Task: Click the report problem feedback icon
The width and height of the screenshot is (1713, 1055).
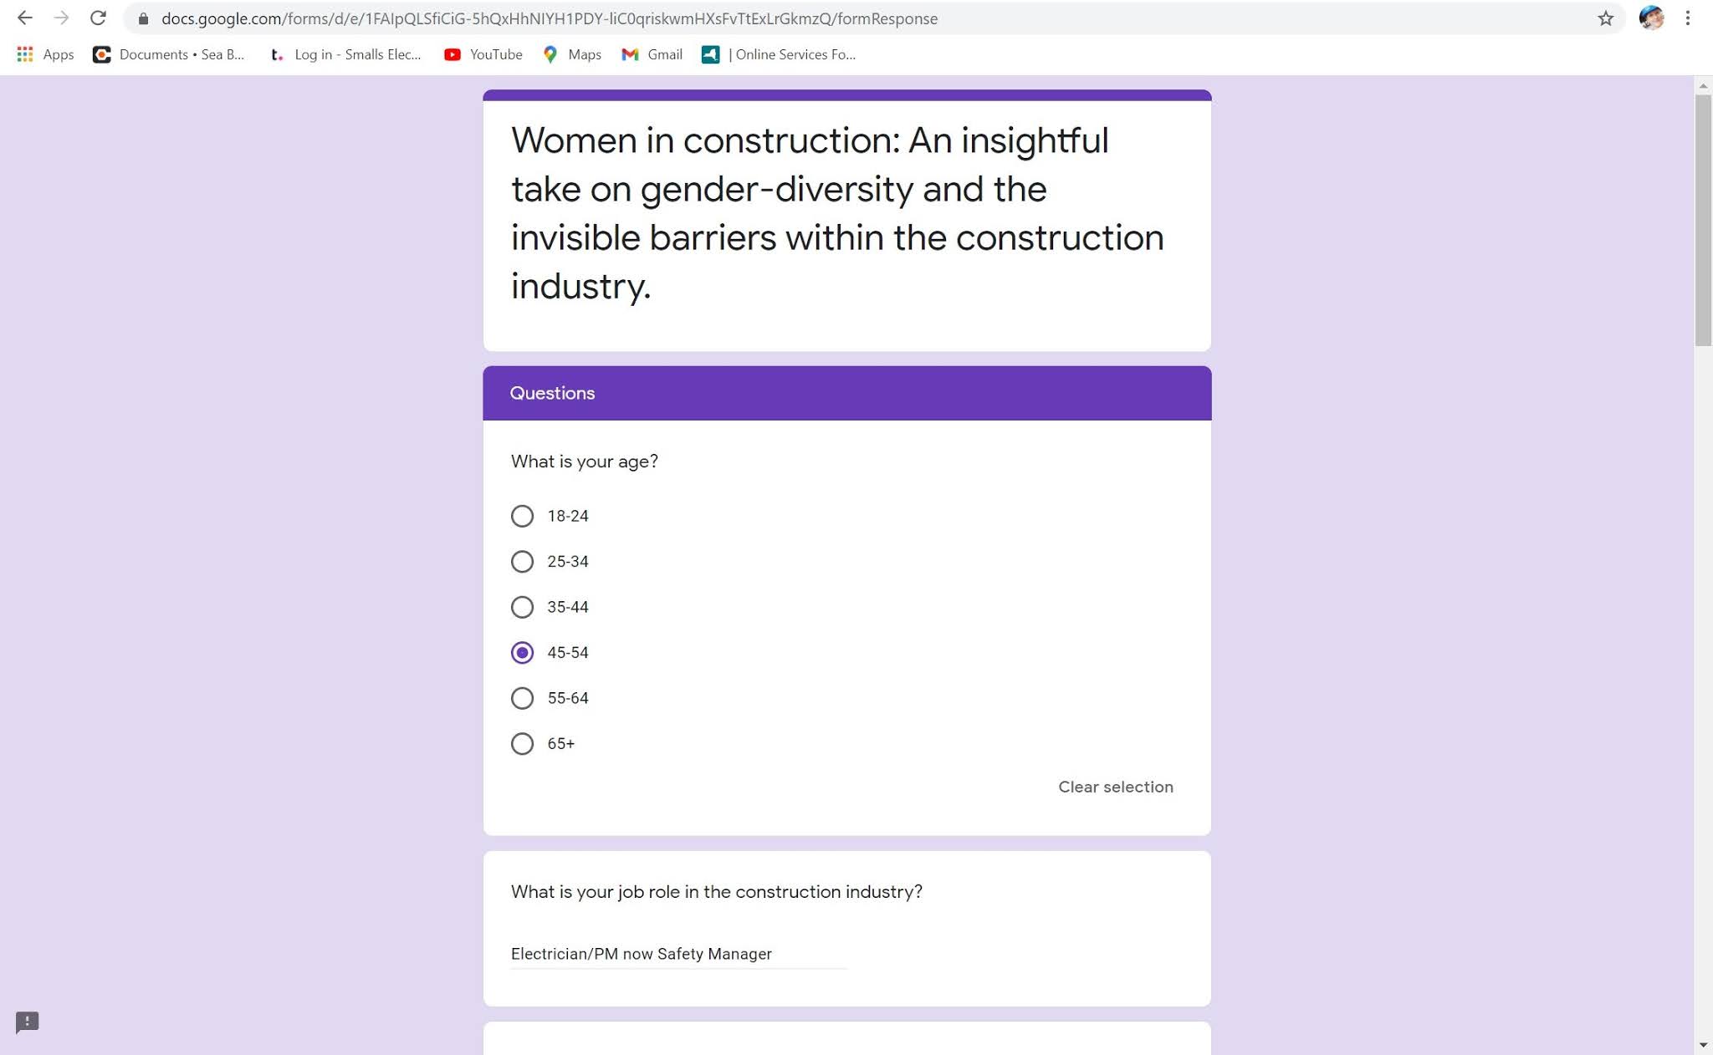Action: click(x=27, y=1022)
